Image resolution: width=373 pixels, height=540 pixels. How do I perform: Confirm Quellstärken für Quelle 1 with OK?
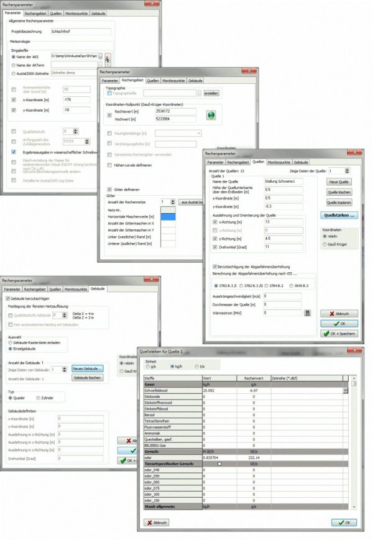pyautogui.click(x=346, y=523)
